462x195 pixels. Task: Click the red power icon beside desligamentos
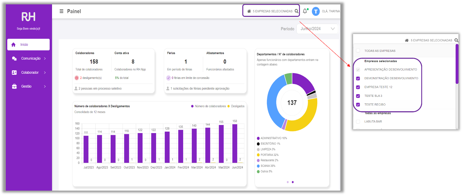[77, 78]
